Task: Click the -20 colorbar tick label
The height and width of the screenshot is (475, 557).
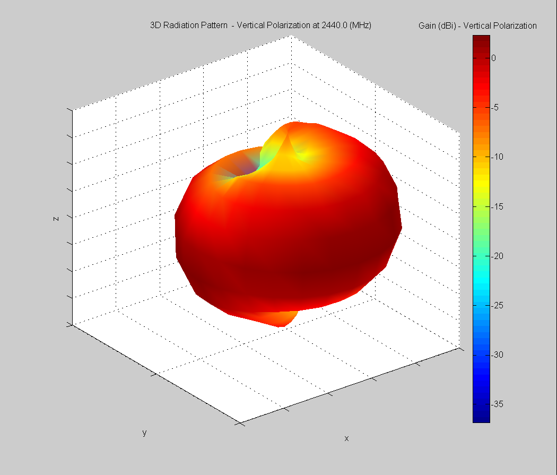Action: (x=497, y=256)
